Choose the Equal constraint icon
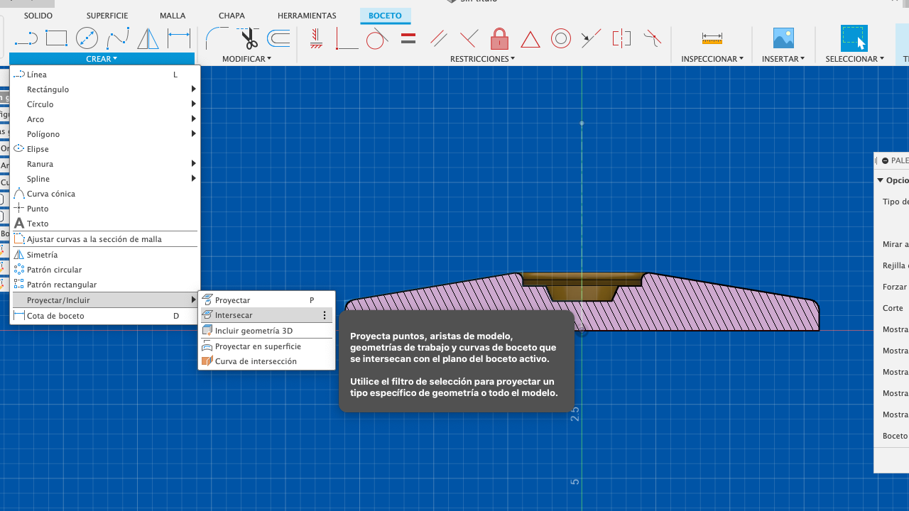909x511 pixels. [408, 38]
